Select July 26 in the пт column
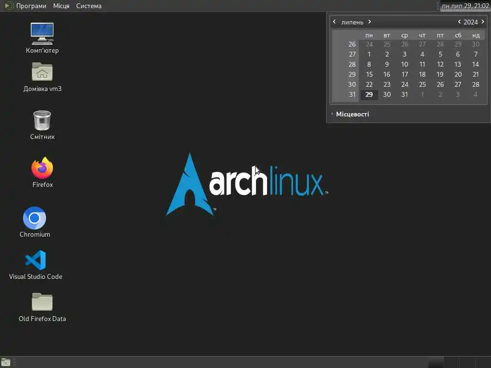Image resolution: width=491 pixels, height=368 pixels. coord(440,84)
